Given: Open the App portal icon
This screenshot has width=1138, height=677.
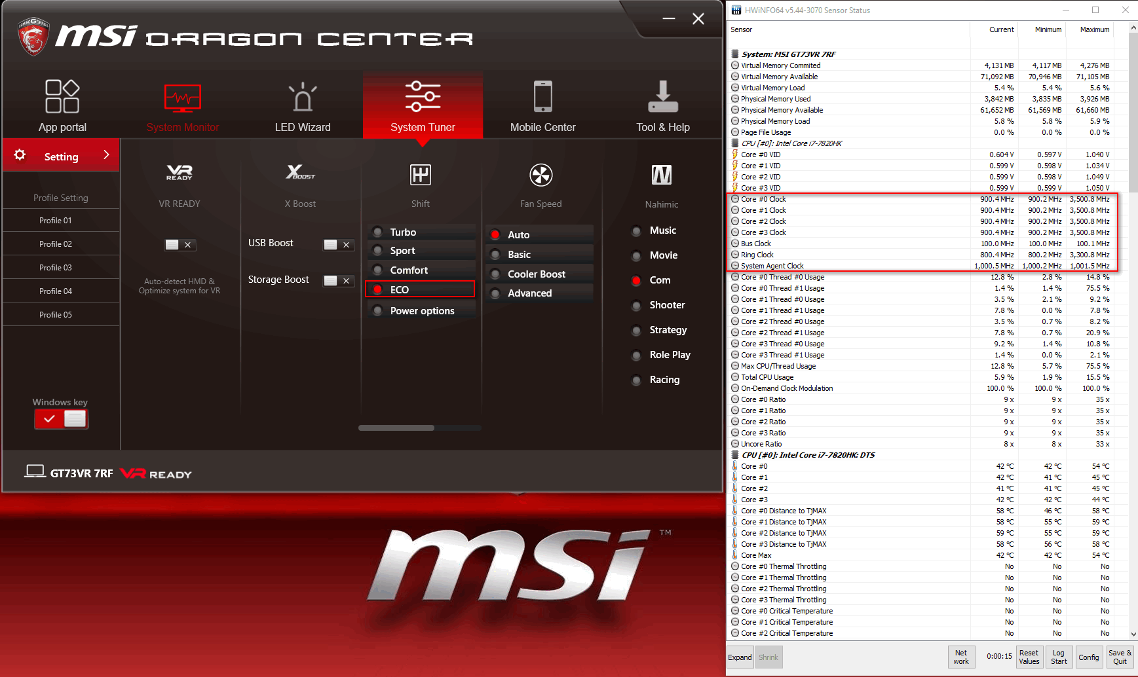Looking at the screenshot, I should 62,97.
